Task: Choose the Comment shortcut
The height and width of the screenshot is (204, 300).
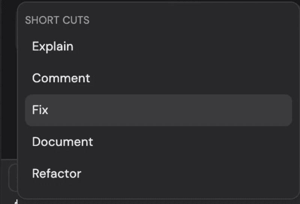Action: [61, 78]
